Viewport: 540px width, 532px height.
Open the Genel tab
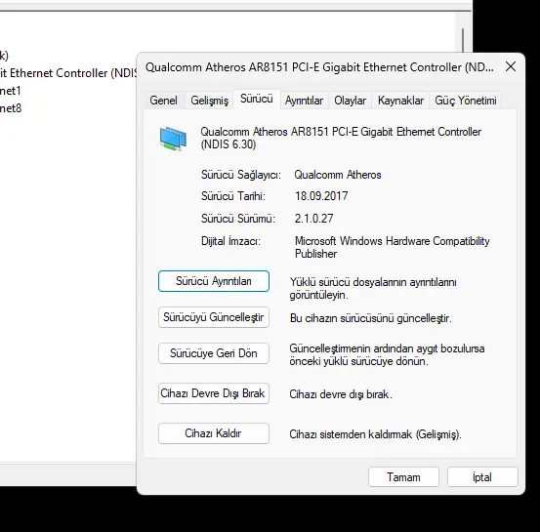coord(164,101)
